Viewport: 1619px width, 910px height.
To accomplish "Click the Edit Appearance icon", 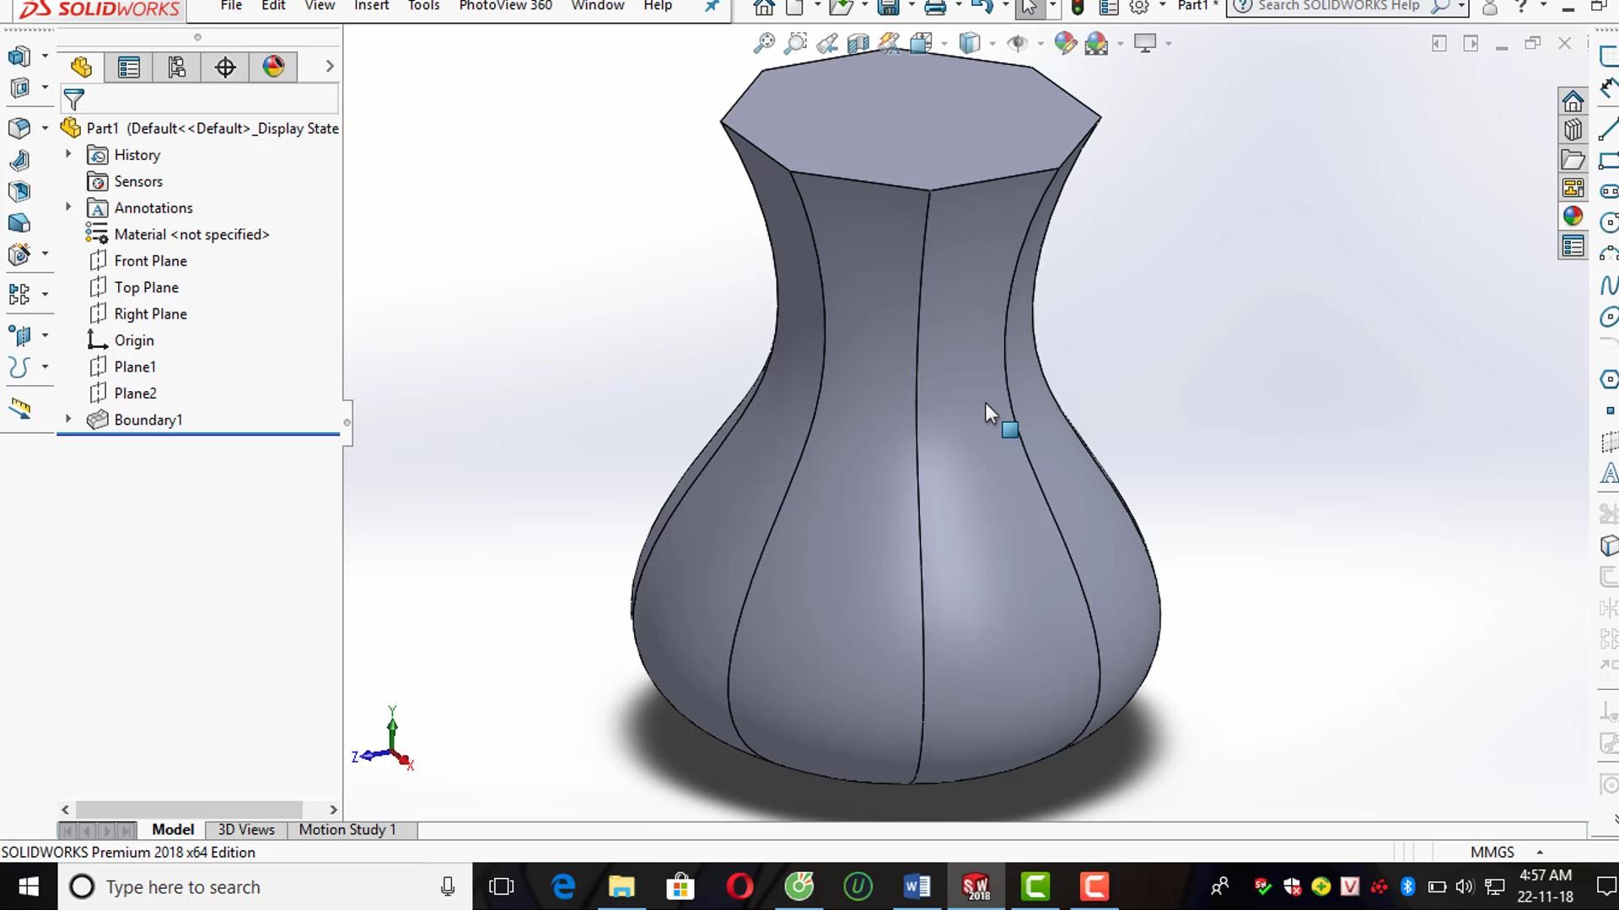I will point(1065,44).
